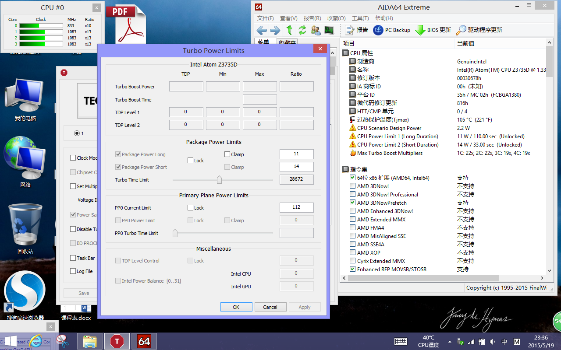Open the PDF Adobe desktop icon
This screenshot has height=350, width=561.
click(127, 24)
